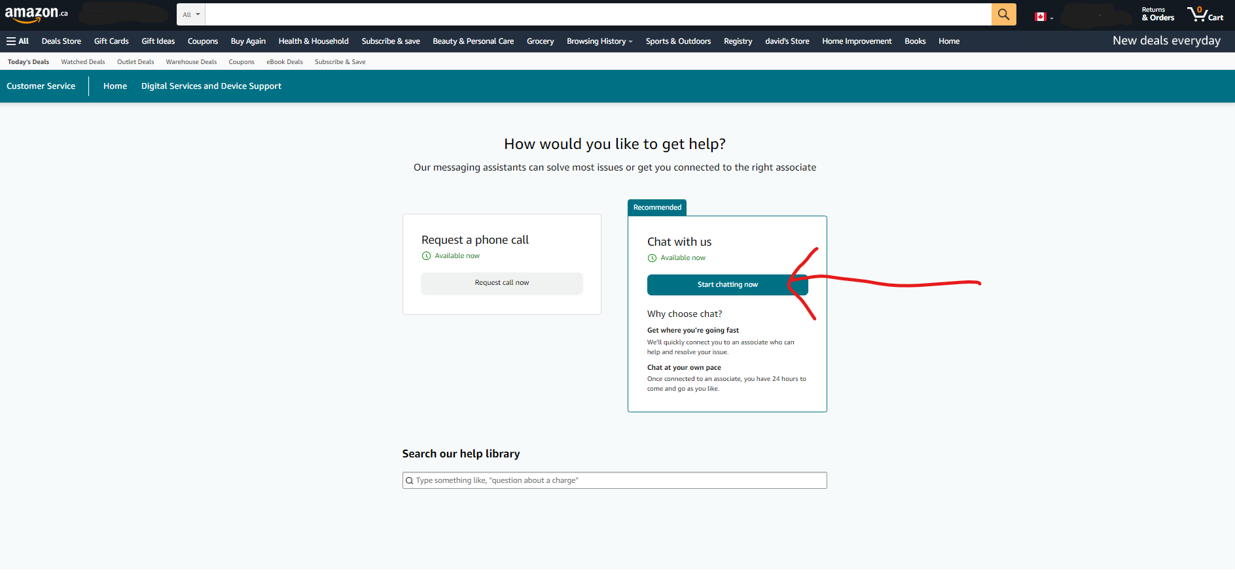
Task: Select Subscribe & Save in the deals sub-bar
Action: [340, 62]
